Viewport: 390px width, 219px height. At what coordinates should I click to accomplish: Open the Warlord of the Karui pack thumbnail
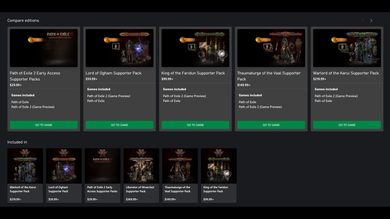tap(25, 166)
